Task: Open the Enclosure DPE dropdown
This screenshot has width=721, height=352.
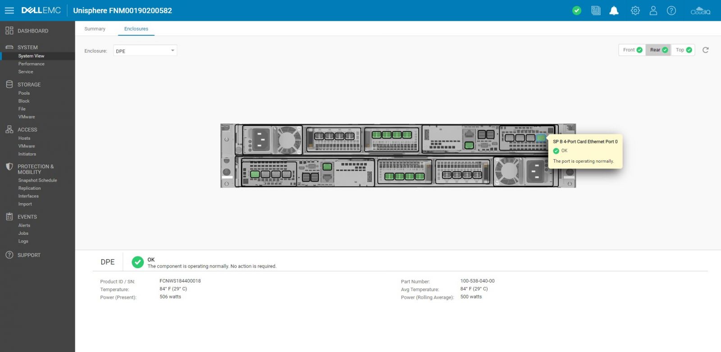Action: 145,51
